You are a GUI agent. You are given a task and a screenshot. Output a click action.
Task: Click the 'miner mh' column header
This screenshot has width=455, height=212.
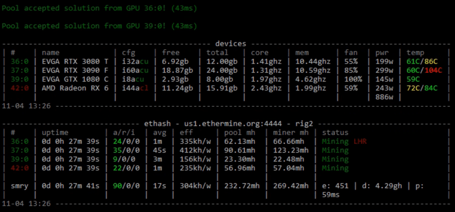pyautogui.click(x=291, y=133)
